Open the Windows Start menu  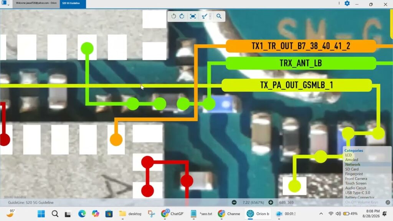41,214
